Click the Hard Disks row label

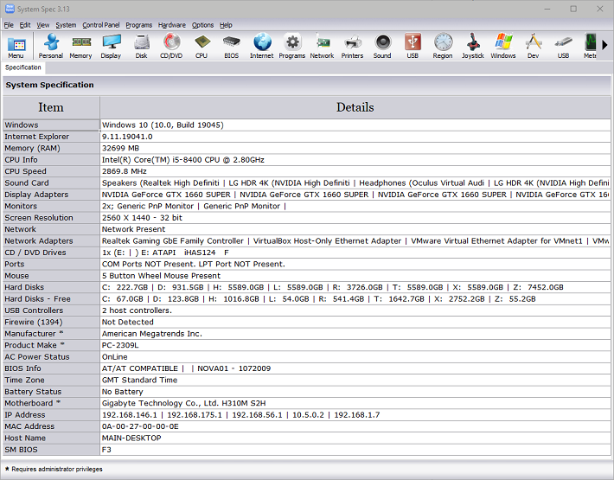click(51, 287)
